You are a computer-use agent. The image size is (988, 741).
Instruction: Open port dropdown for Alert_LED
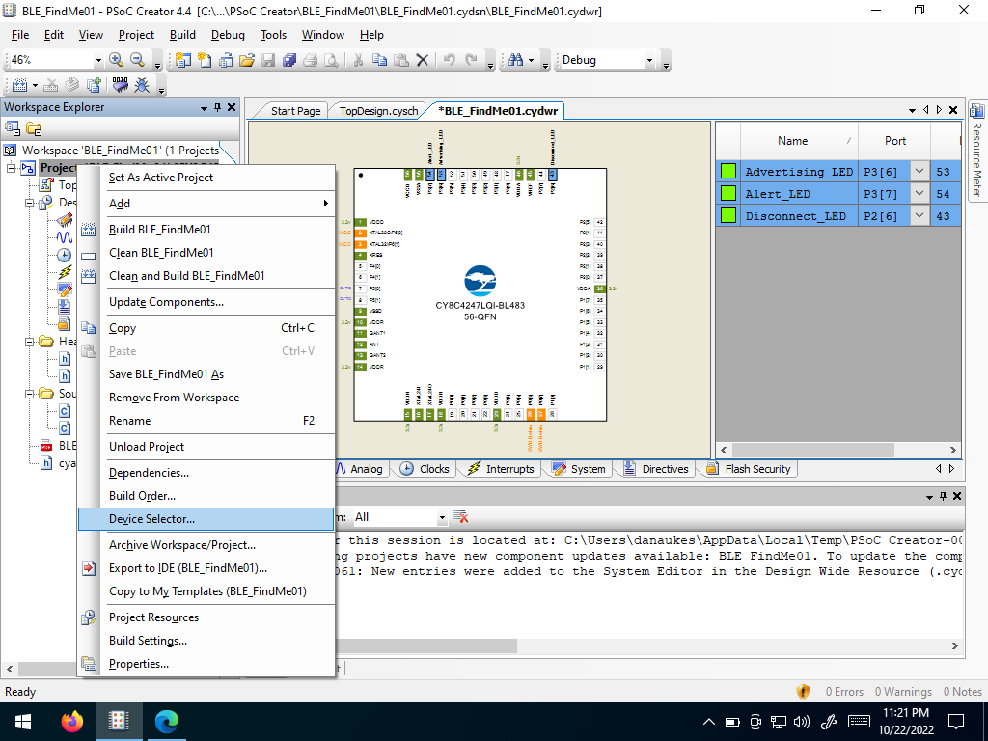919,193
